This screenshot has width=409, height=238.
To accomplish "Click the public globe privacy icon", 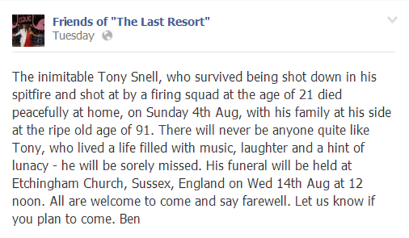I will 107,36.
